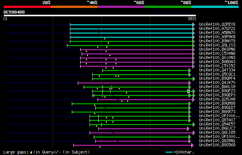Click the yellow gap marker under the B9G568 bar
This screenshot has width=242, height=155.
[100, 147]
